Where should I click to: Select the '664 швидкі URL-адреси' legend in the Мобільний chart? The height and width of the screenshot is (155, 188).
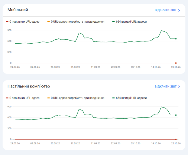[x=129, y=21]
